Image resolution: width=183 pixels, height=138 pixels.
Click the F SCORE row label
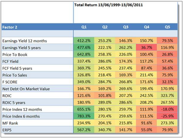(10, 82)
